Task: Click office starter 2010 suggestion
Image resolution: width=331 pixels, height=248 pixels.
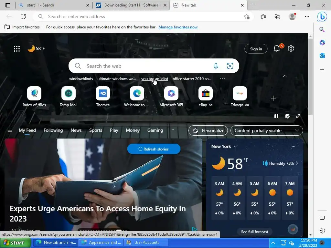Action: (x=192, y=79)
